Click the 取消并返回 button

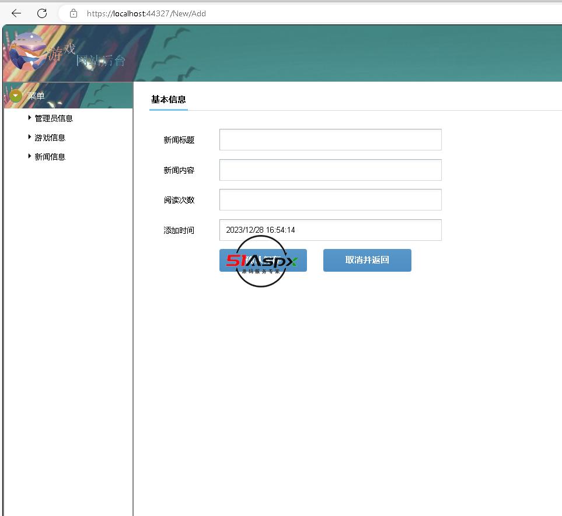click(x=367, y=260)
